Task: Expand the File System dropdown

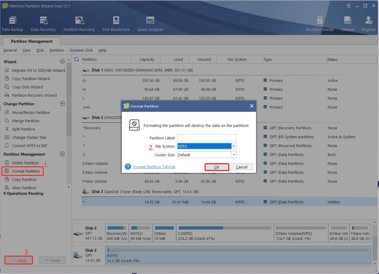Action: point(234,146)
